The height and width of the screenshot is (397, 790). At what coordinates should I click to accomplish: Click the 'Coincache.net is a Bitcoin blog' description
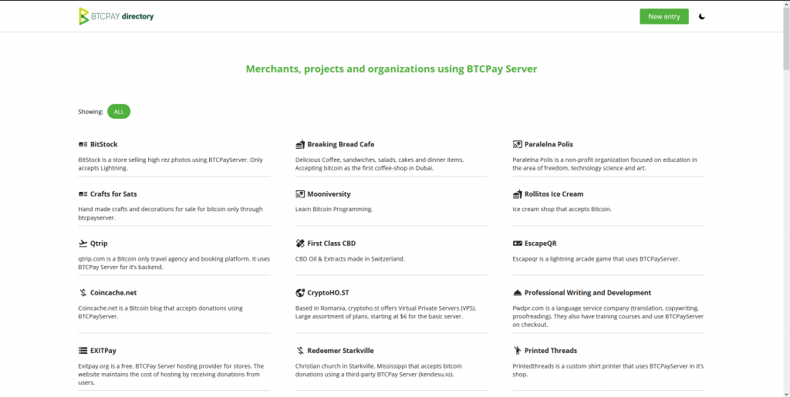[x=160, y=312]
